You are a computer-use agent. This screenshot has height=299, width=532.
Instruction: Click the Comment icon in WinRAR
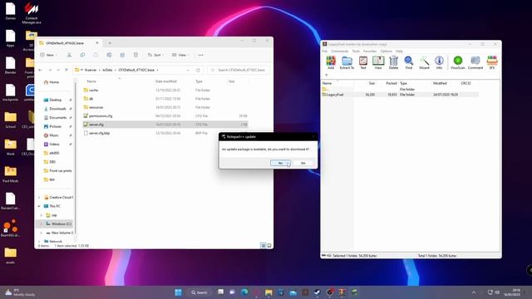475,63
